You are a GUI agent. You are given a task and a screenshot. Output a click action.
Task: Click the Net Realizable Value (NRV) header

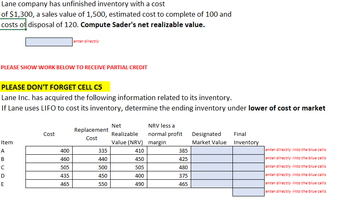(x=127, y=134)
